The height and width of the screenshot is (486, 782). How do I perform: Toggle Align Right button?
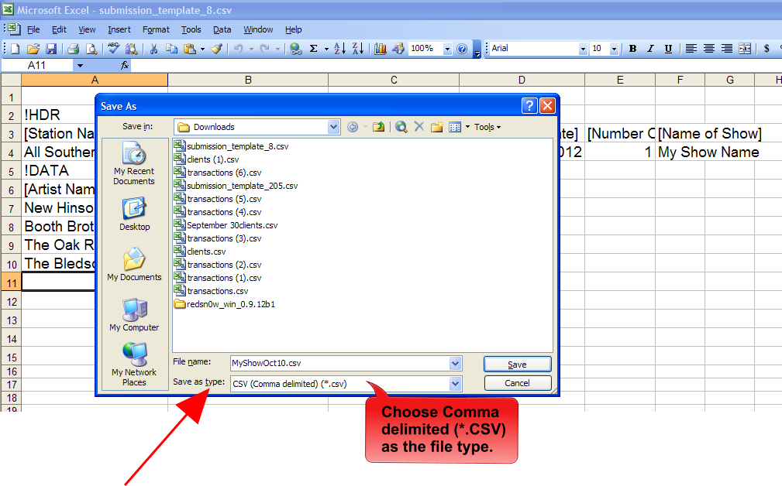click(x=727, y=49)
